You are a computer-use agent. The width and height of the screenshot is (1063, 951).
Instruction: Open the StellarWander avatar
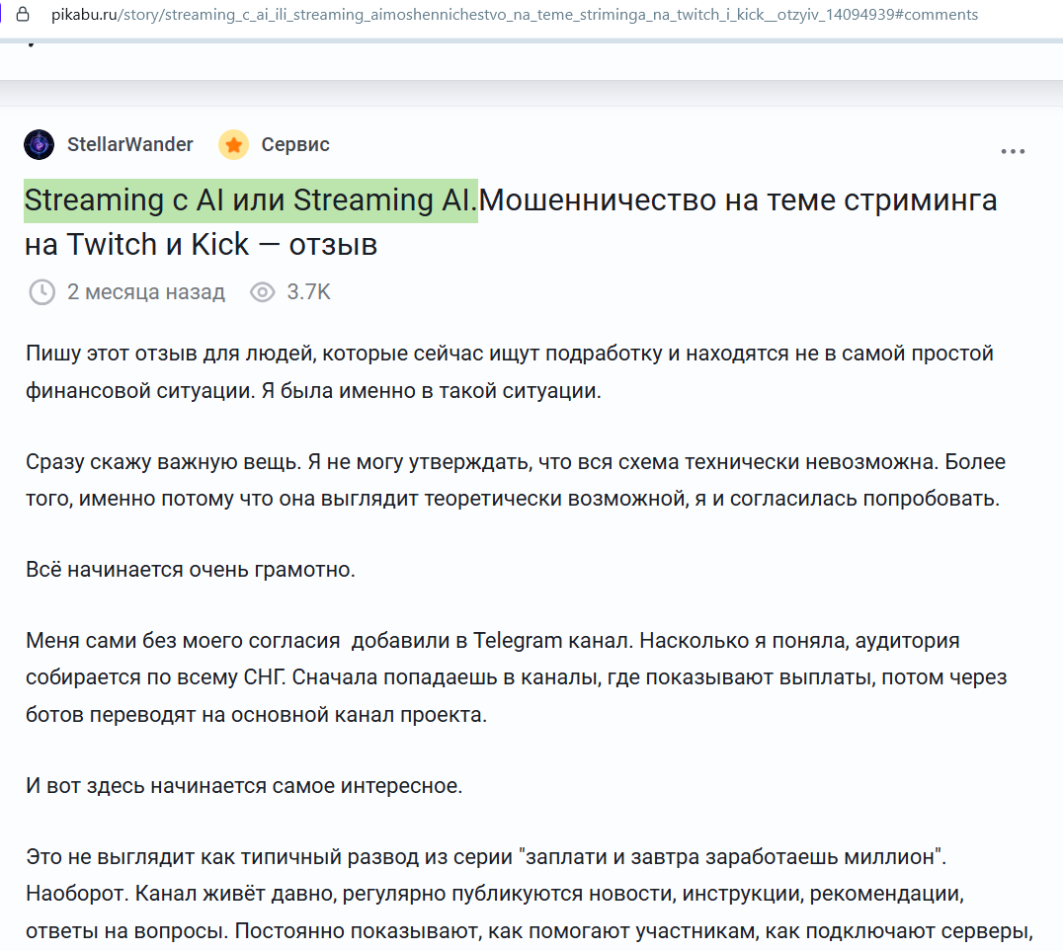[40, 144]
